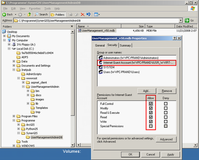The height and width of the screenshot is (160, 199).
Task: Switch to the Summary tab
Action: pos(125,45)
